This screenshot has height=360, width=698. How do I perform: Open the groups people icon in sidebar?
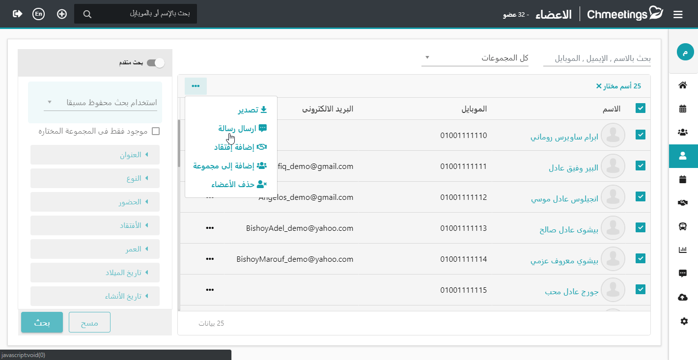pos(683,132)
